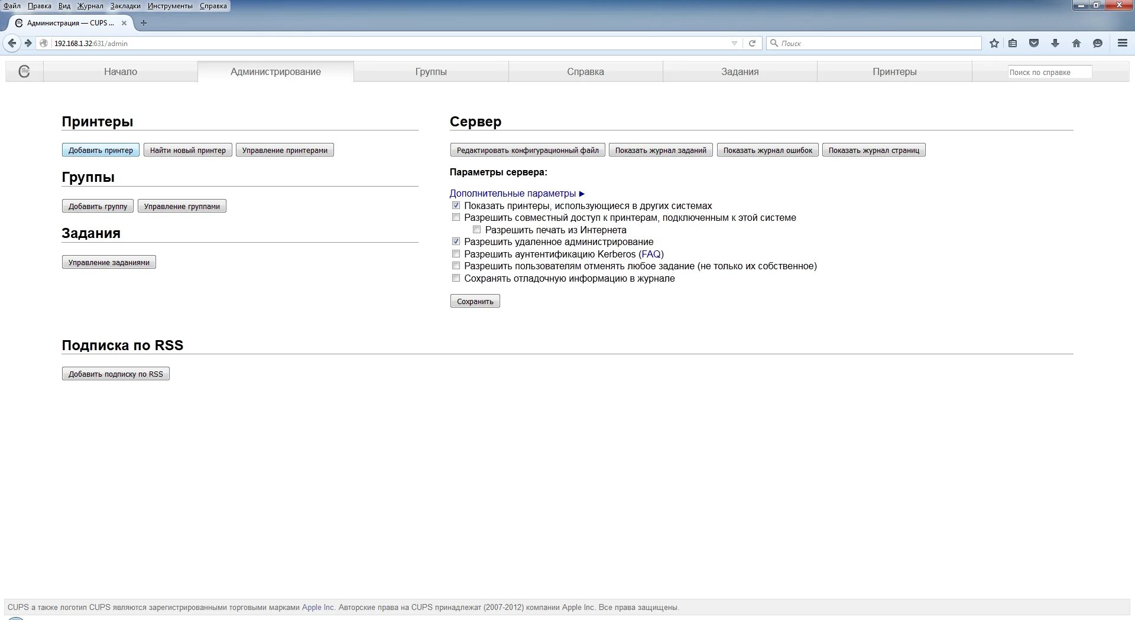Screen dimensions: 1135x620
Task: Open the 'Принтеры' navigation tab
Action: pos(894,71)
